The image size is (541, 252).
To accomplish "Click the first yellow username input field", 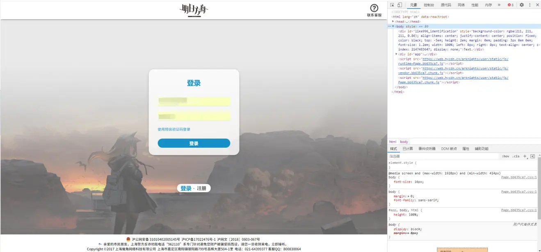I will coord(194,101).
